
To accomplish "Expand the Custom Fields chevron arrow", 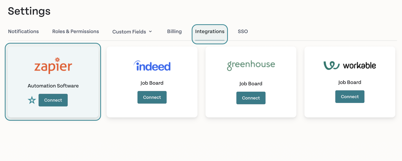I will coord(150,32).
